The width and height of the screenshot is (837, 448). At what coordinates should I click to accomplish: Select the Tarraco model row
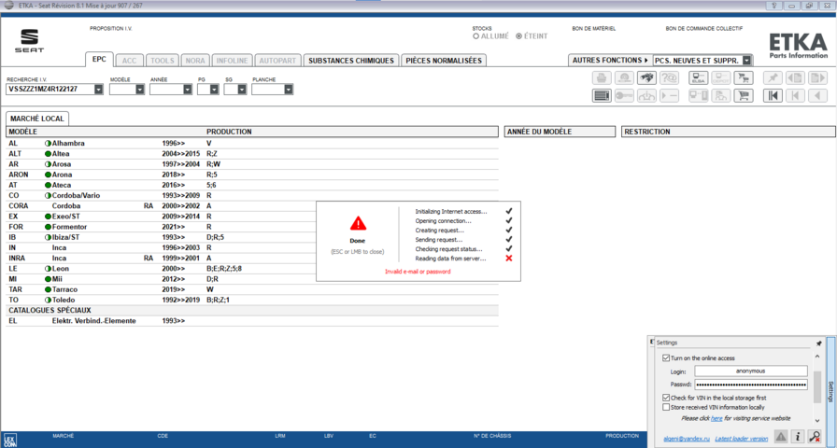252,289
